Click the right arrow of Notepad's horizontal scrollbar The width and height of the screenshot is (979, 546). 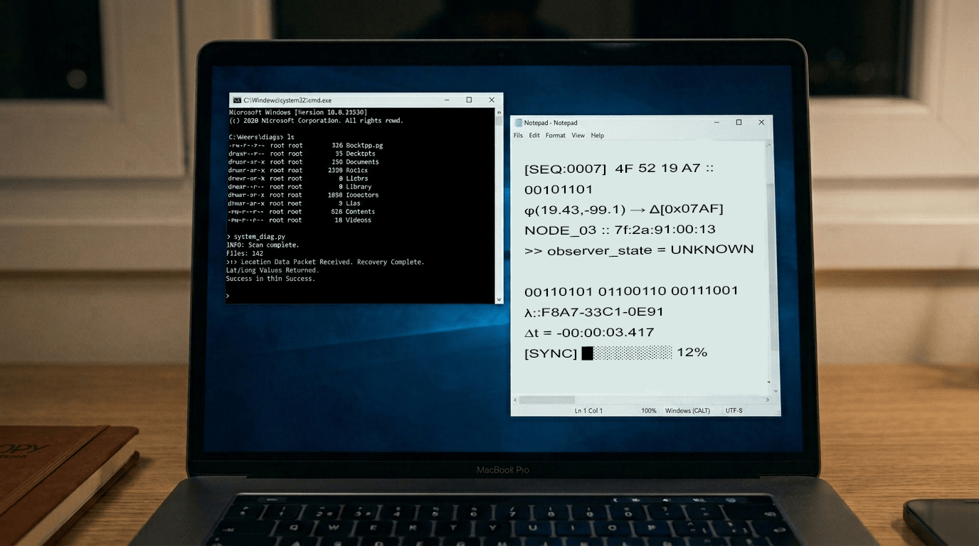point(768,400)
